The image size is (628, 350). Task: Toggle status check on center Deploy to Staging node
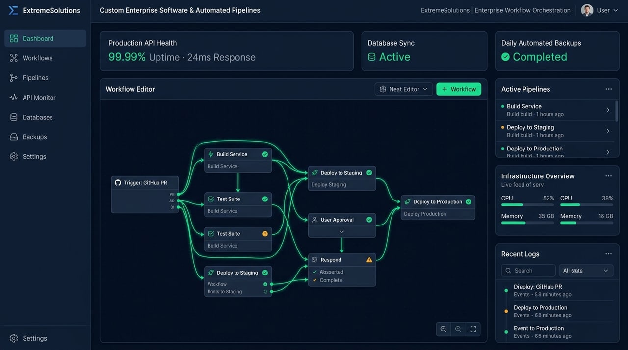coord(369,173)
